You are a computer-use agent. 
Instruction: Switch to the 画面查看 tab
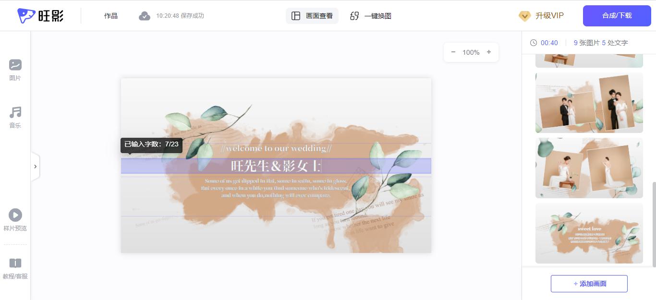[x=312, y=16]
